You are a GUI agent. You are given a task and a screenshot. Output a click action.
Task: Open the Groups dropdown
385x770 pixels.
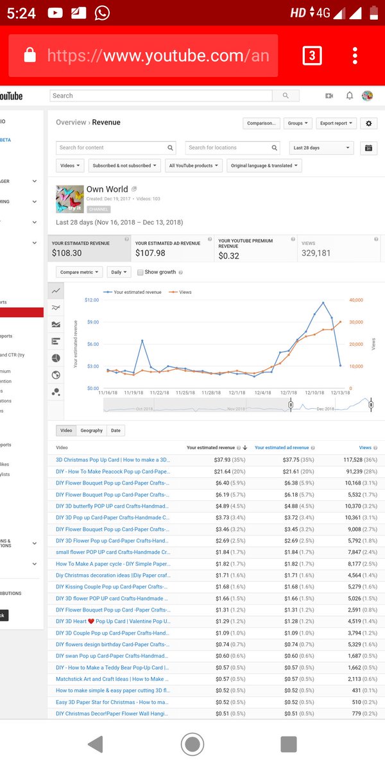point(298,123)
